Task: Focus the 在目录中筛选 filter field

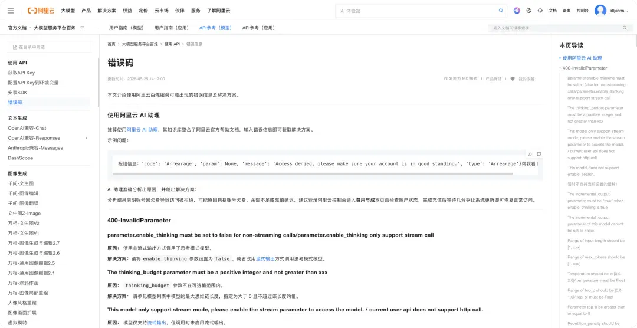Action: (x=50, y=47)
